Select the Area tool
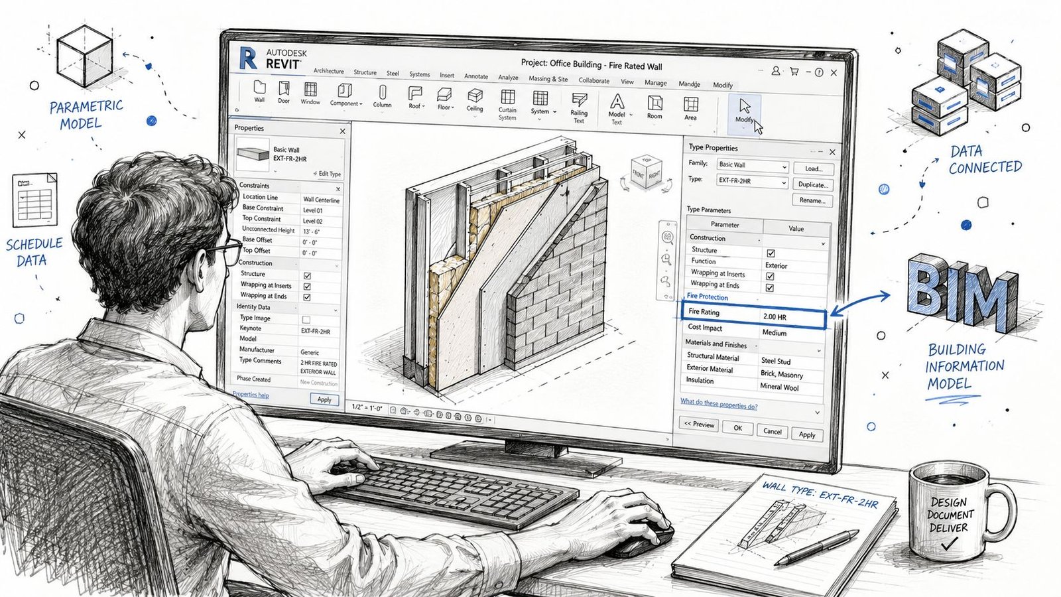The width and height of the screenshot is (1061, 597). [691, 108]
